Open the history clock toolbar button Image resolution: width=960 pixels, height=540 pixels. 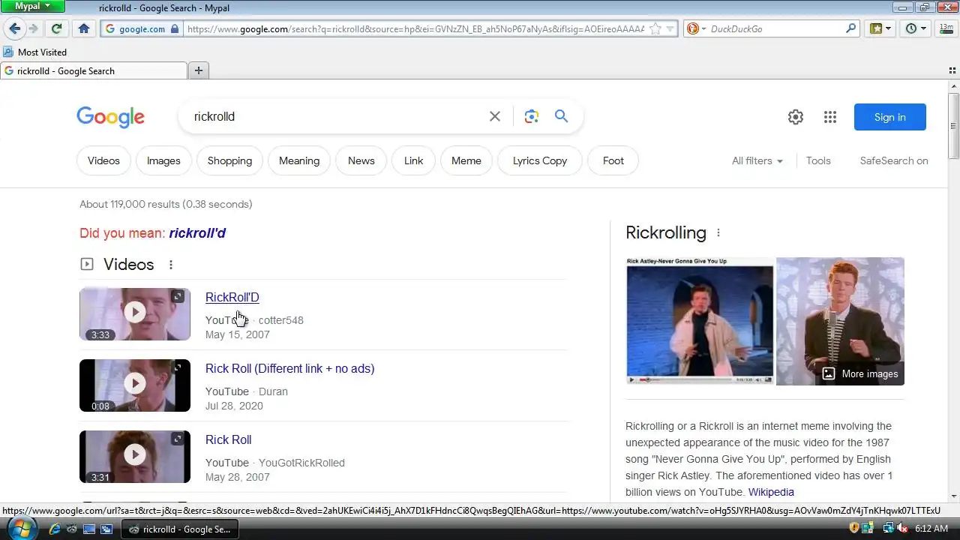pyautogui.click(x=911, y=28)
